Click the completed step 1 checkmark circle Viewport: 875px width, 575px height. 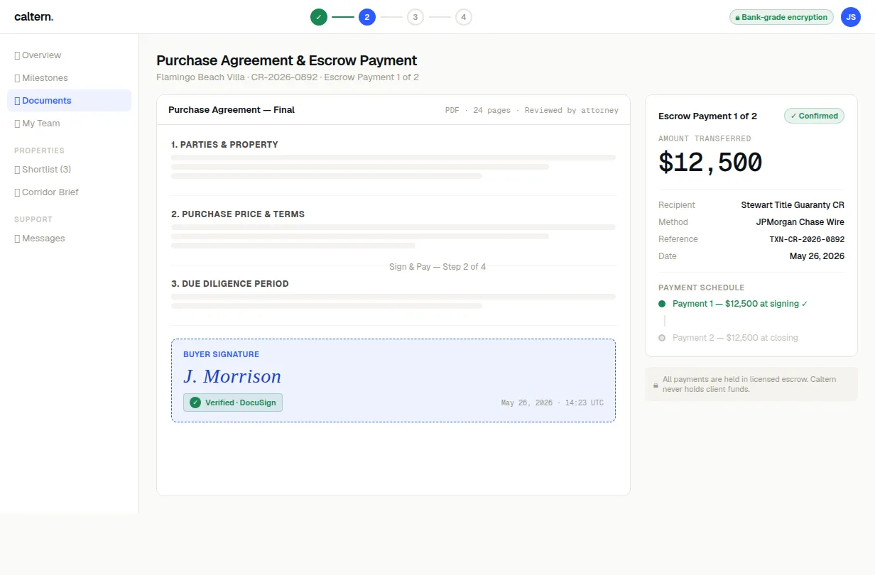319,17
